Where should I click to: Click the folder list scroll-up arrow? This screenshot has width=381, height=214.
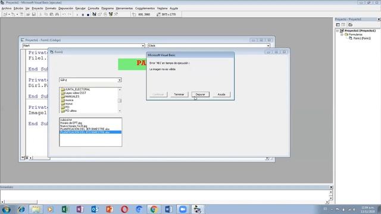[x=120, y=90]
